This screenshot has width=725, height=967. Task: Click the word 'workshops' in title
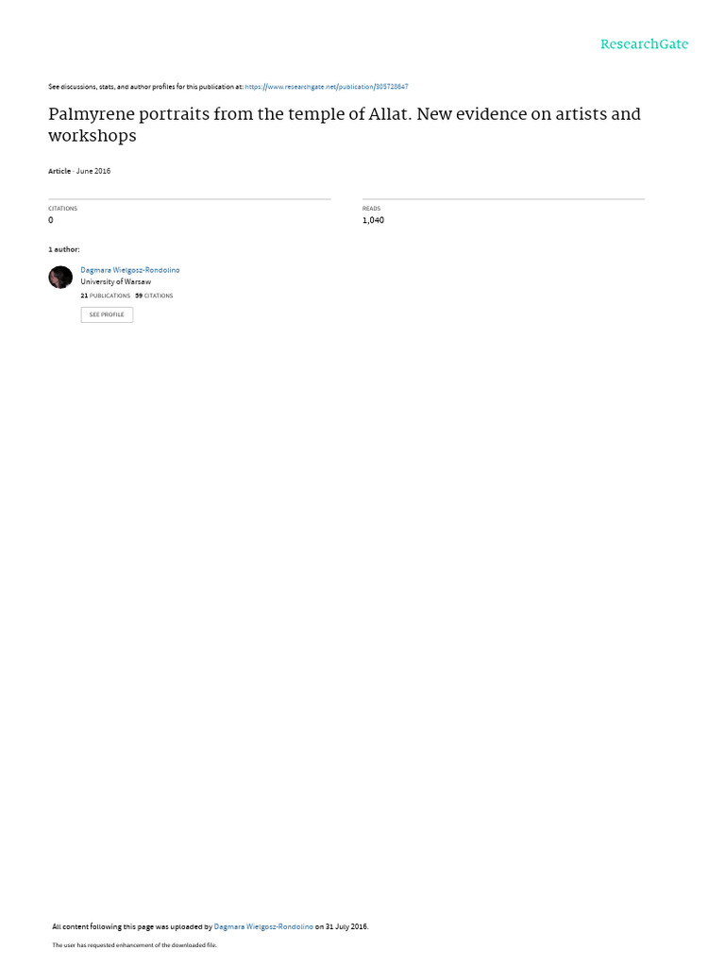click(93, 136)
